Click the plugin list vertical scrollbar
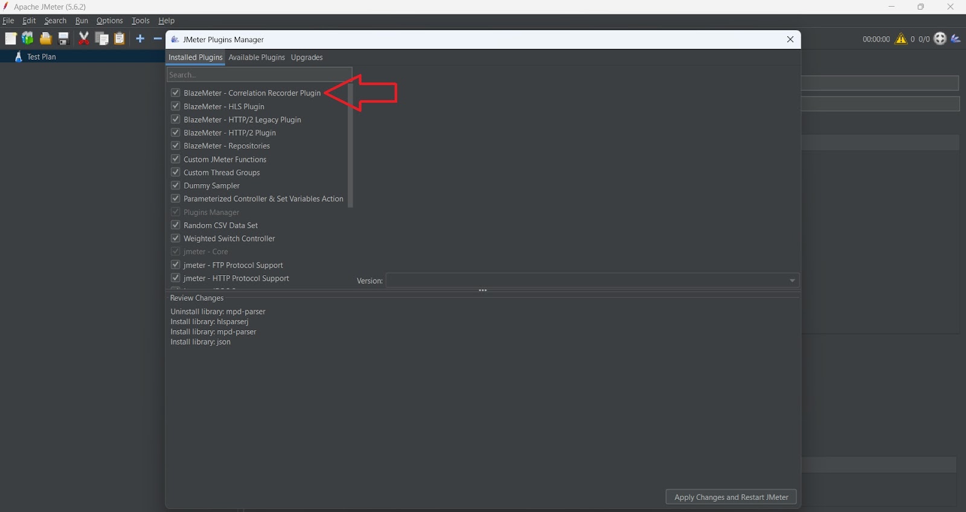966x512 pixels. click(x=350, y=146)
